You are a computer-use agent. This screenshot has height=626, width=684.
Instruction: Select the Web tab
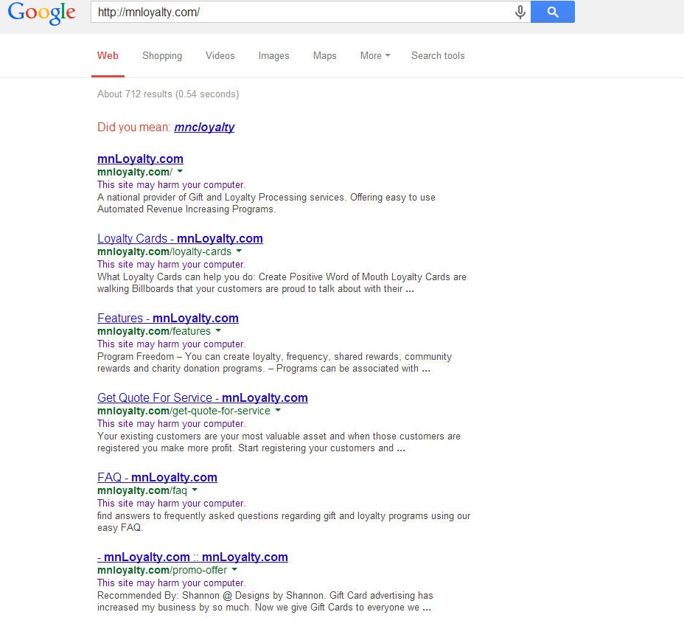click(108, 56)
